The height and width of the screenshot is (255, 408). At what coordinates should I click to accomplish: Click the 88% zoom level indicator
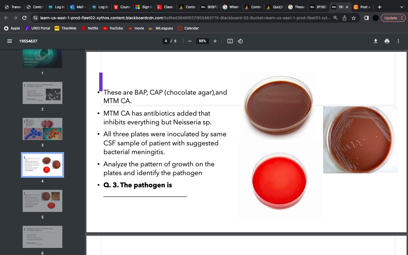(202, 41)
